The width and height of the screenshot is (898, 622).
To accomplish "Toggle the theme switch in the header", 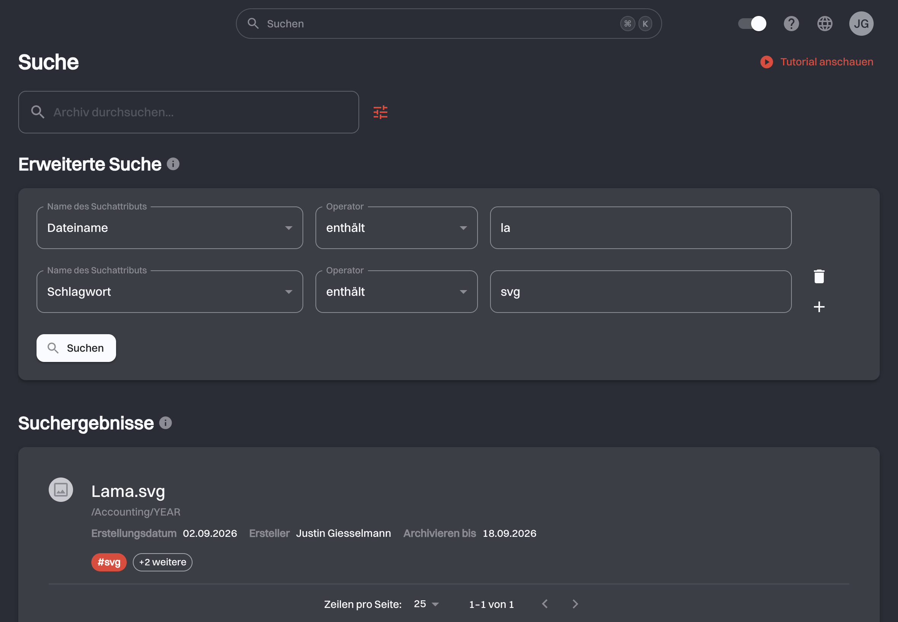I will pos(752,24).
